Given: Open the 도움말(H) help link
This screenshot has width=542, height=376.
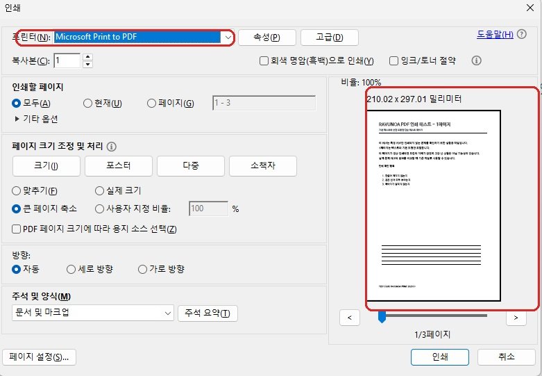Looking at the screenshot, I should 495,34.
